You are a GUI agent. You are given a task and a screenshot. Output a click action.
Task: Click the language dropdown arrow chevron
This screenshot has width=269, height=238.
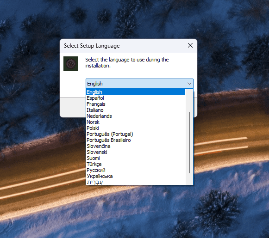pos(189,84)
